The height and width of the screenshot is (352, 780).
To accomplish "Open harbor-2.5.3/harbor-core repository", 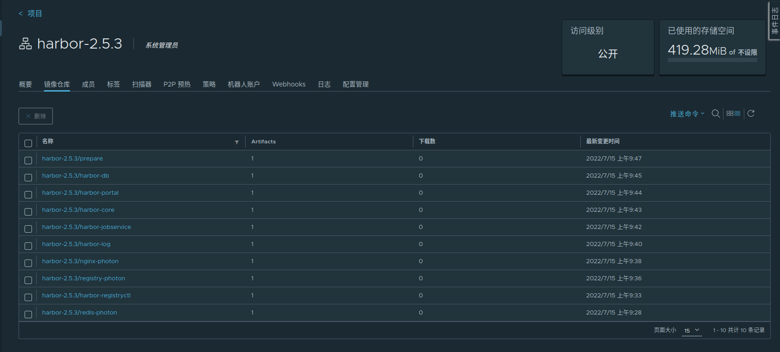I will [78, 210].
